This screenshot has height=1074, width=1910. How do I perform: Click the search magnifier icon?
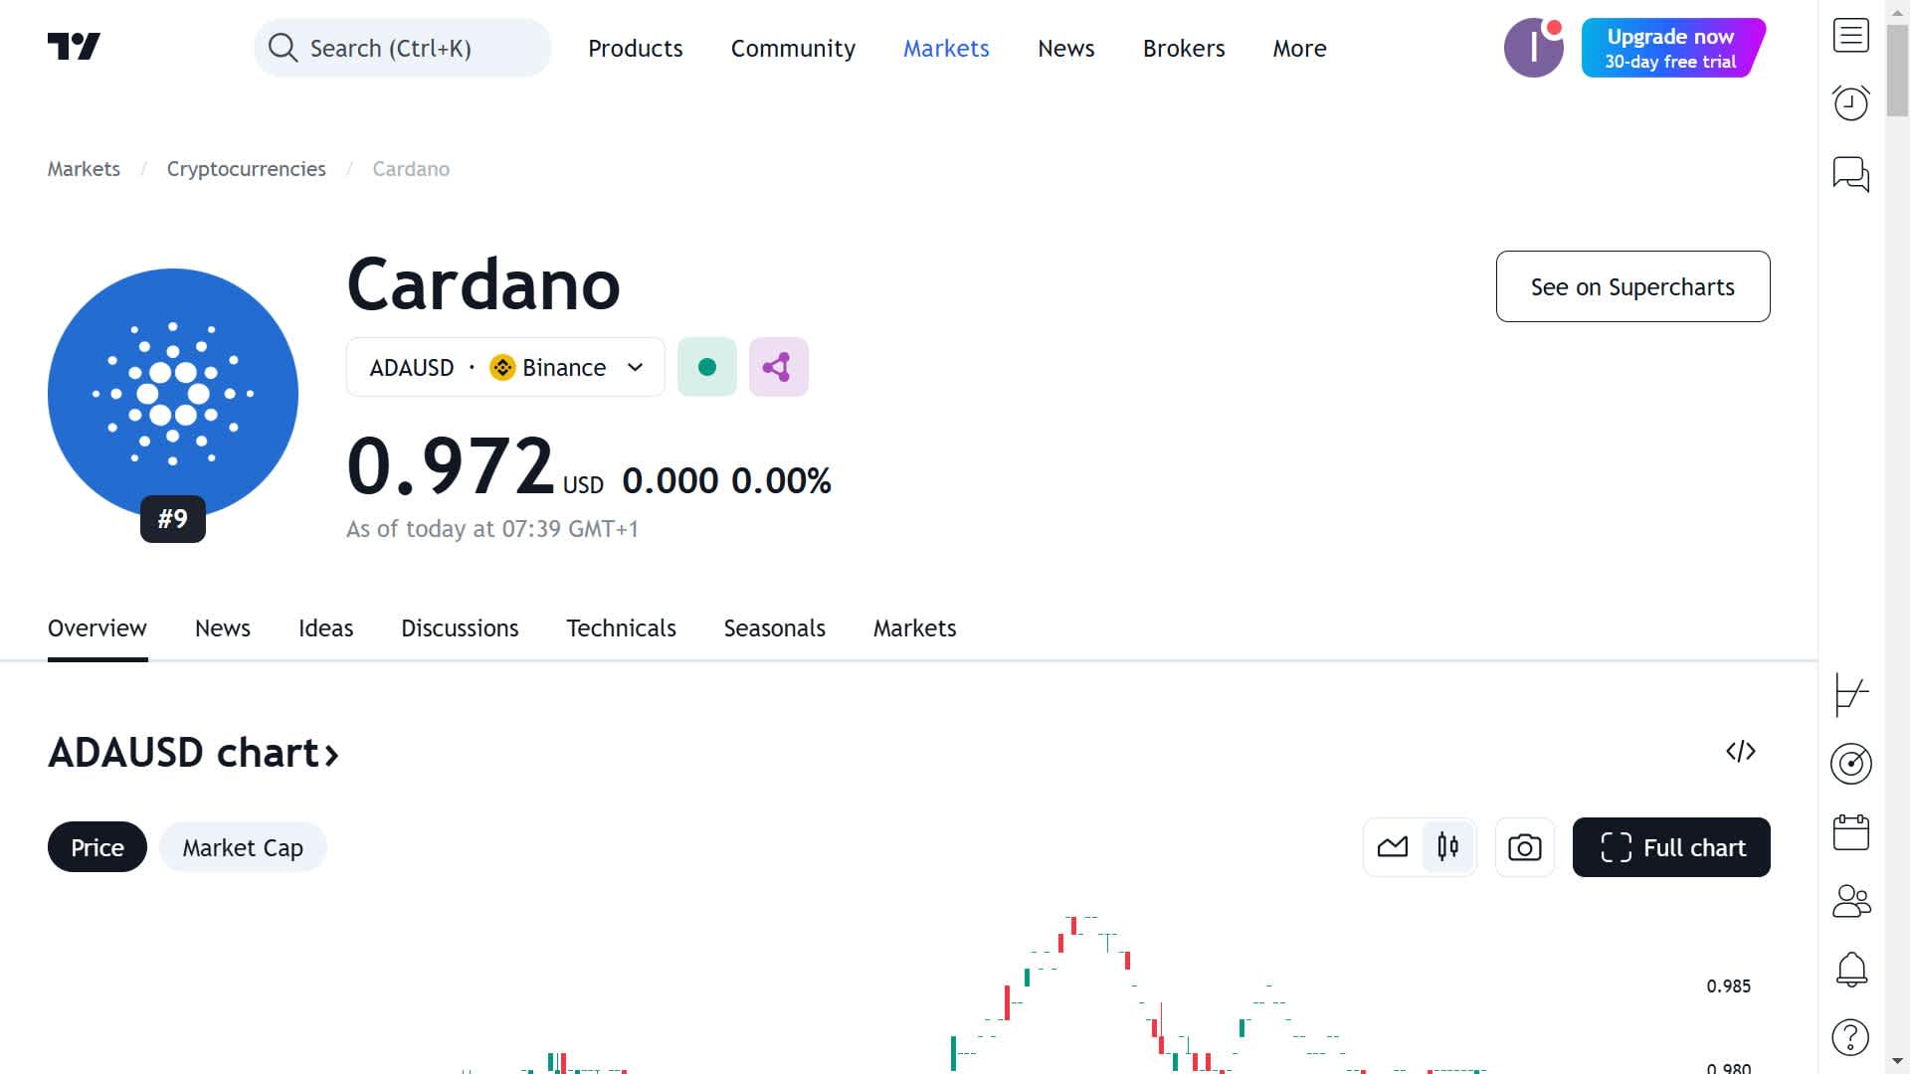pos(283,48)
